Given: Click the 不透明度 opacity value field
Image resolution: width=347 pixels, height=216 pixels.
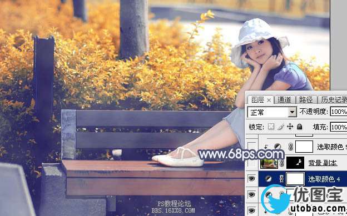Looking at the screenshot, I should (x=339, y=112).
